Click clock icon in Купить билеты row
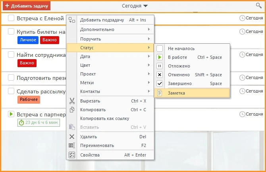 [x=242, y=32]
